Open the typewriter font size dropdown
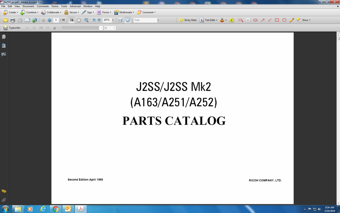 point(114,28)
